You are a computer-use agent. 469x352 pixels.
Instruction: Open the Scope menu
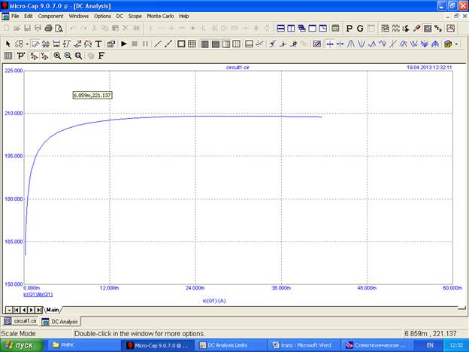point(135,16)
